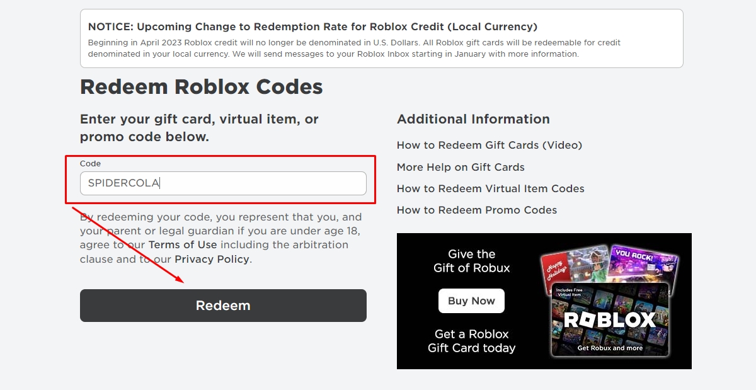
Task: Open the Terms of Use link
Action: [x=183, y=244]
